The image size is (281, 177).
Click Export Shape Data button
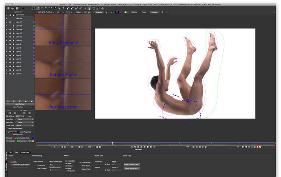coord(132,169)
